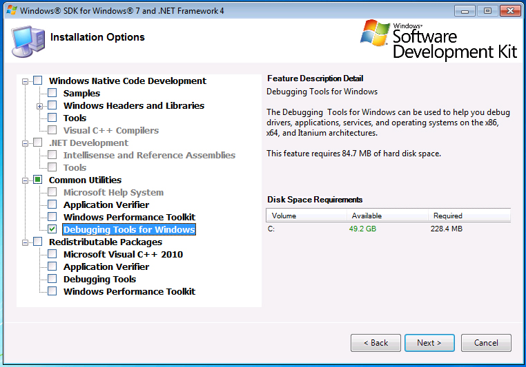Enable the Samples checkbox
The width and height of the screenshot is (526, 367).
coord(52,93)
